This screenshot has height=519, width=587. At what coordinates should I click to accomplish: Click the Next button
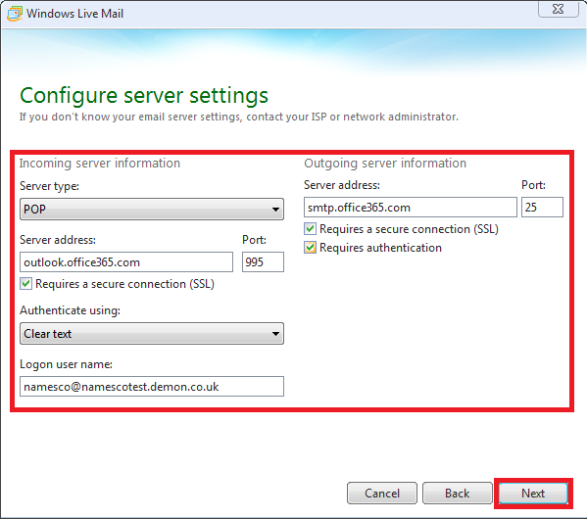(x=533, y=494)
